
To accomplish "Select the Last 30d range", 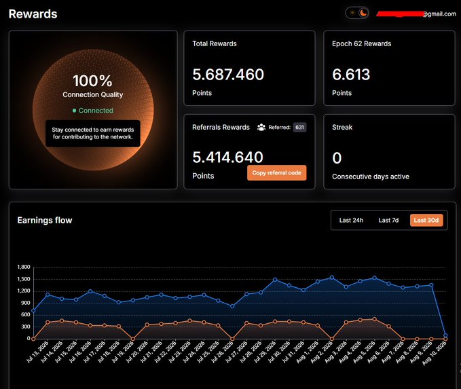I will point(426,220).
